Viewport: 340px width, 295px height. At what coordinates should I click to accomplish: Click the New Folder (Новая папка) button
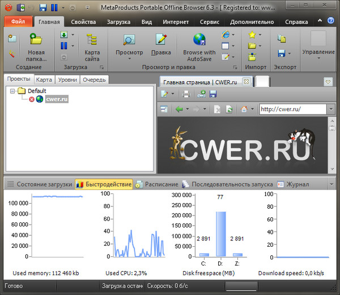(36, 46)
